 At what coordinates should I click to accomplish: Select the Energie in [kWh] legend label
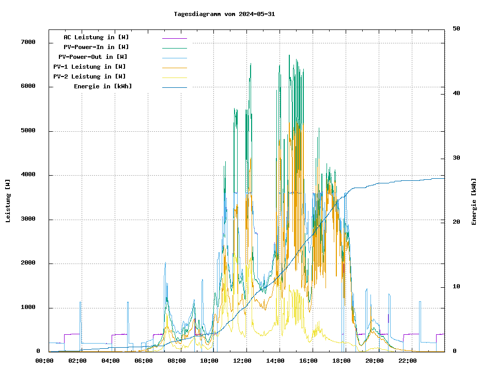[x=103, y=86]
